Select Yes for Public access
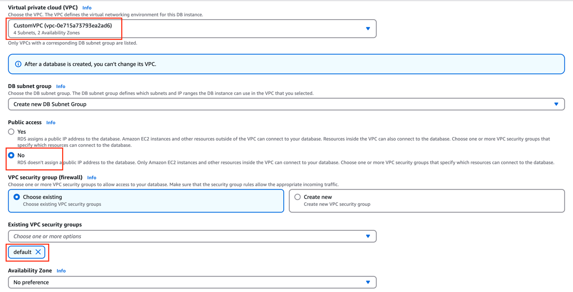 11,132
